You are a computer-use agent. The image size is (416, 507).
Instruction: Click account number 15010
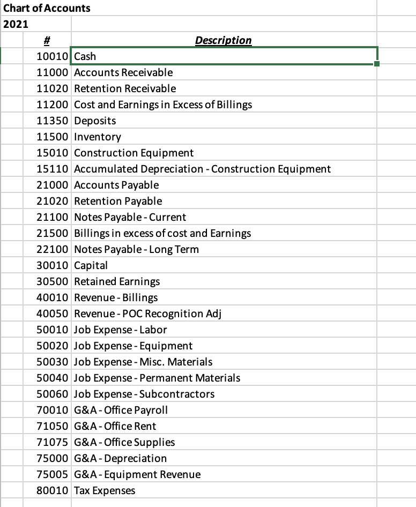[x=47, y=153]
